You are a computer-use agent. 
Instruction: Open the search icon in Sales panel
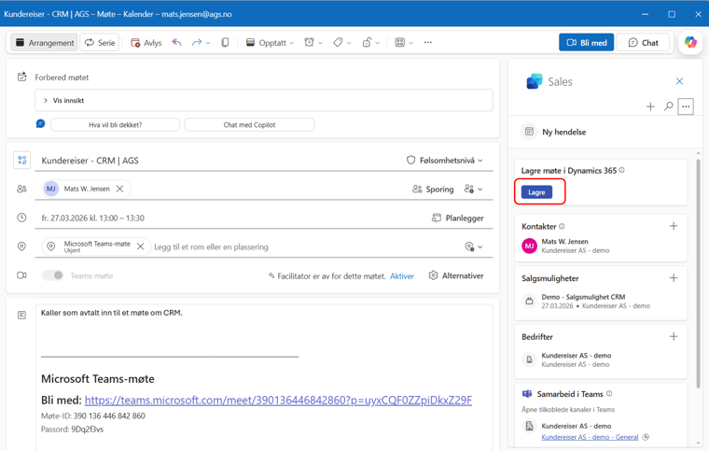pos(668,106)
